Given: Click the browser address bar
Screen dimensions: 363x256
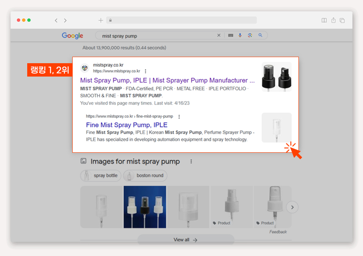Looking at the screenshot, I should point(181,20).
